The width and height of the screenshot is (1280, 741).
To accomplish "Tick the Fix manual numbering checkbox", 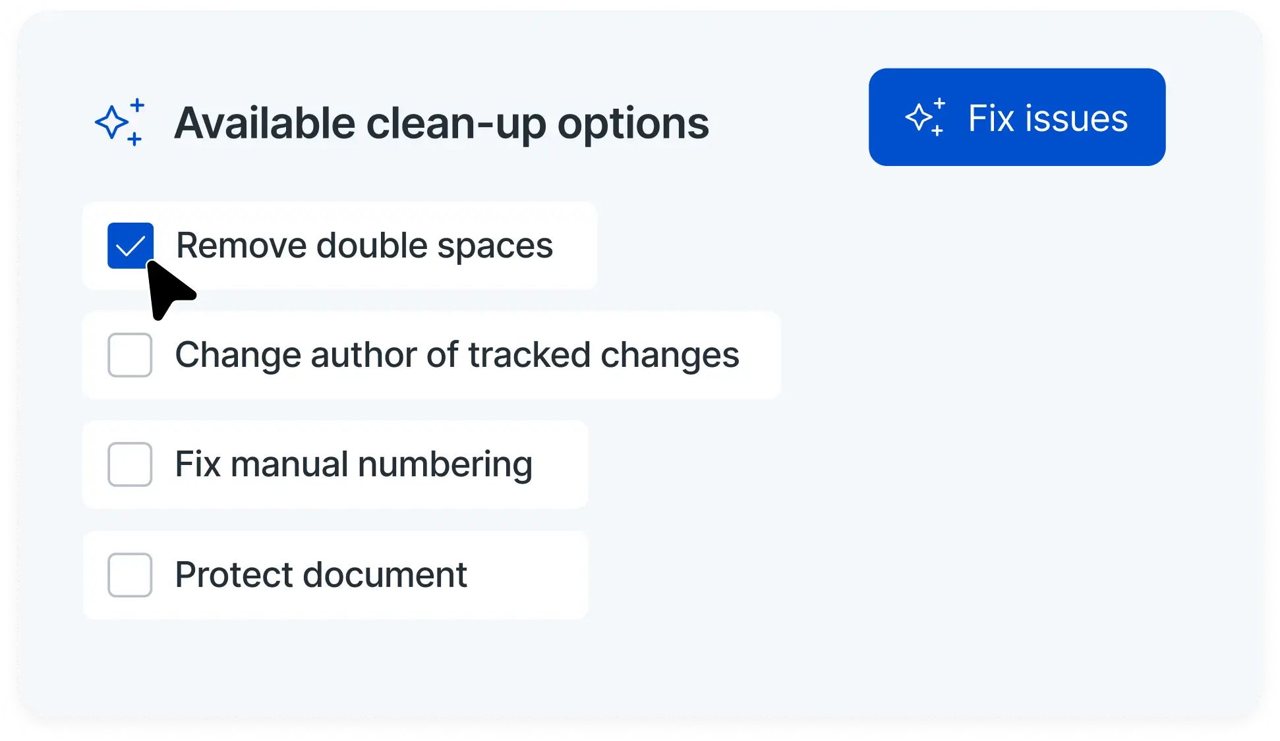I will pos(130,464).
